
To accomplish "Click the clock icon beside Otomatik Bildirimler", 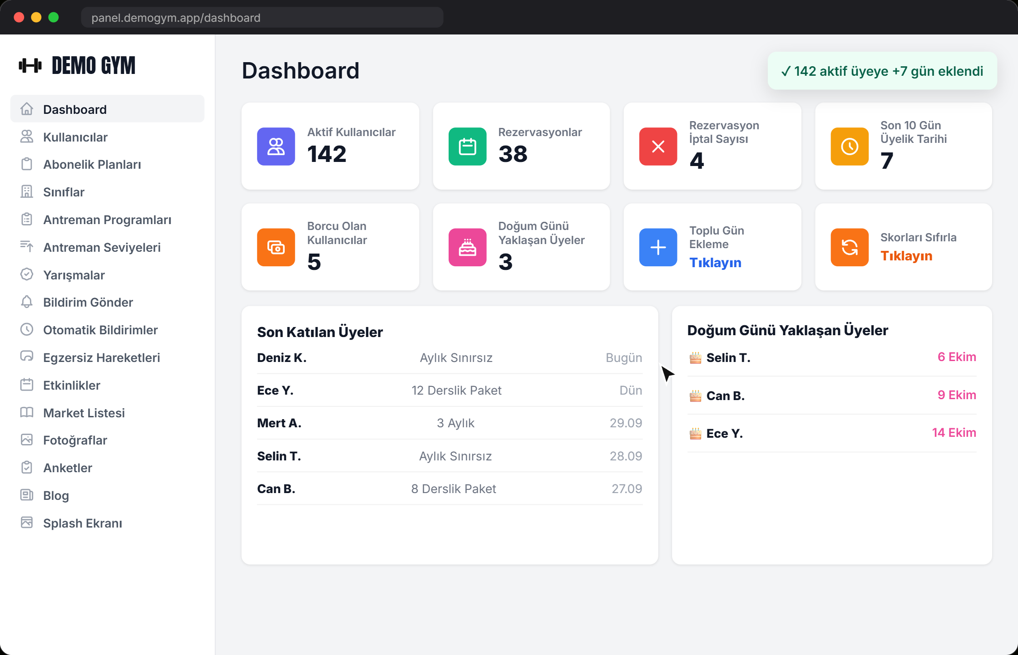I will pyautogui.click(x=27, y=330).
